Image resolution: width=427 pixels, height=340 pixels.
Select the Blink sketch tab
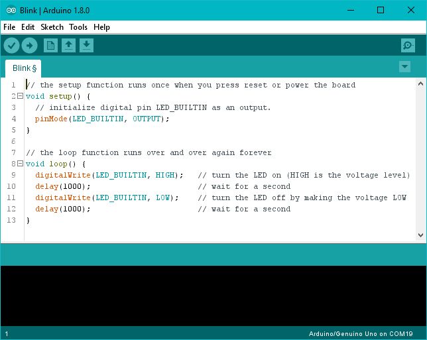point(23,68)
